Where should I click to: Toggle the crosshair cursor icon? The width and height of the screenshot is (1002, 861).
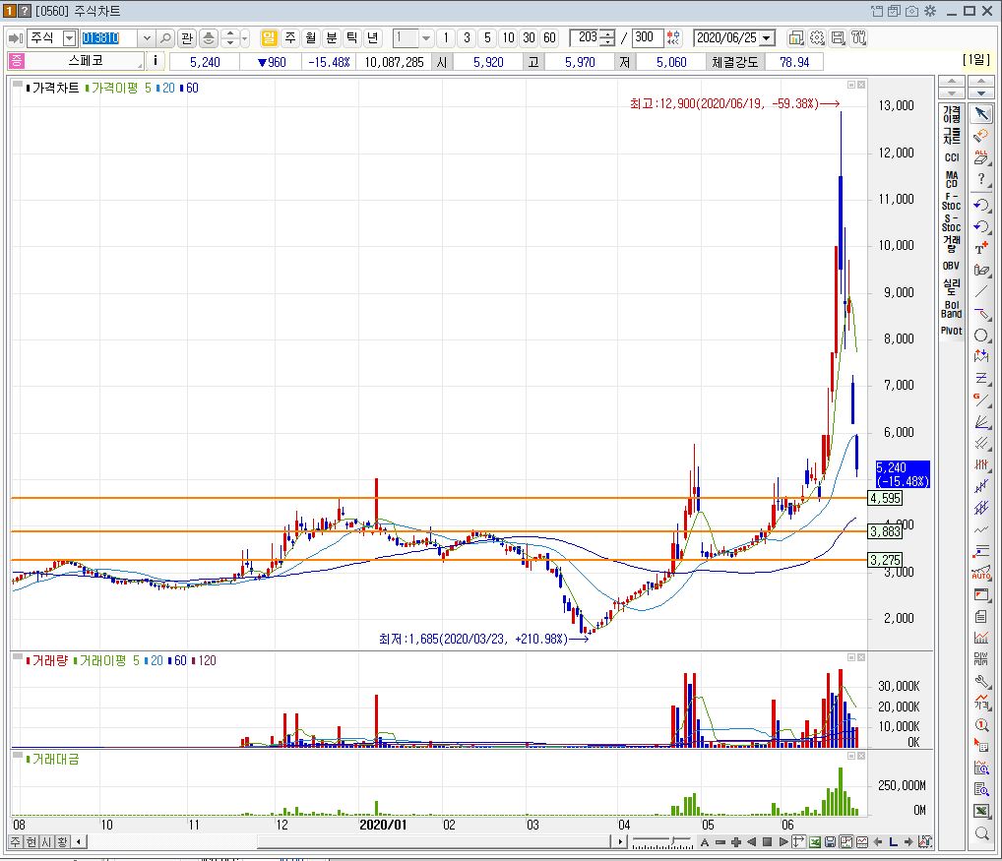tap(799, 842)
